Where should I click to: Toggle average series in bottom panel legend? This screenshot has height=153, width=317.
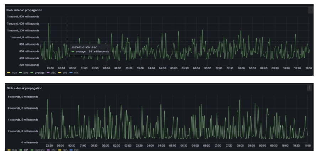(x=39, y=149)
